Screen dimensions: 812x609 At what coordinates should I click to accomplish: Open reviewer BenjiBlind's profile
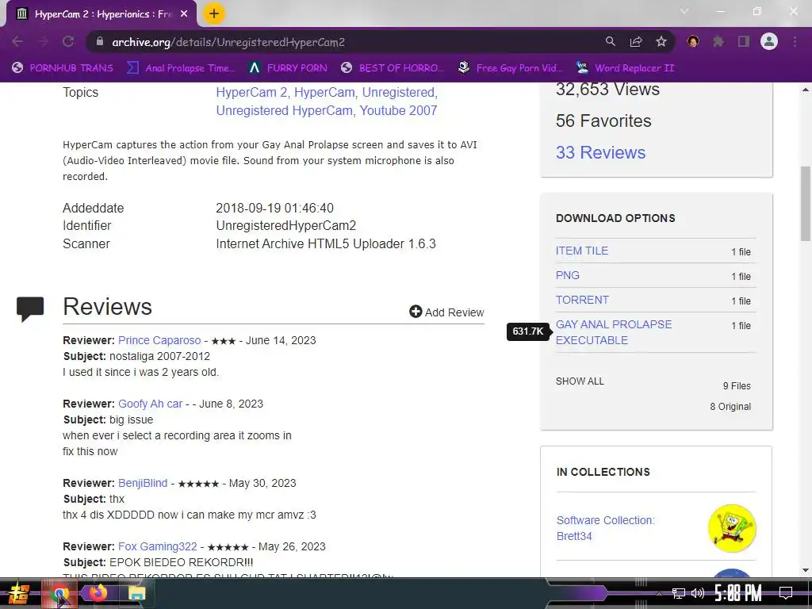point(143,483)
